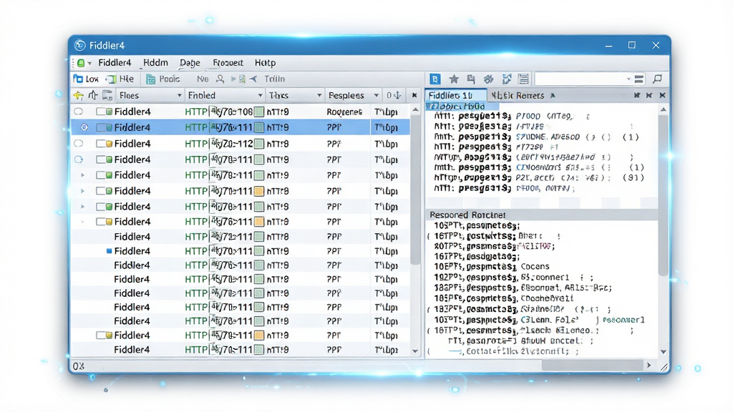The image size is (733, 412).
Task: Click the person search toolbar icon
Action: coord(220,79)
